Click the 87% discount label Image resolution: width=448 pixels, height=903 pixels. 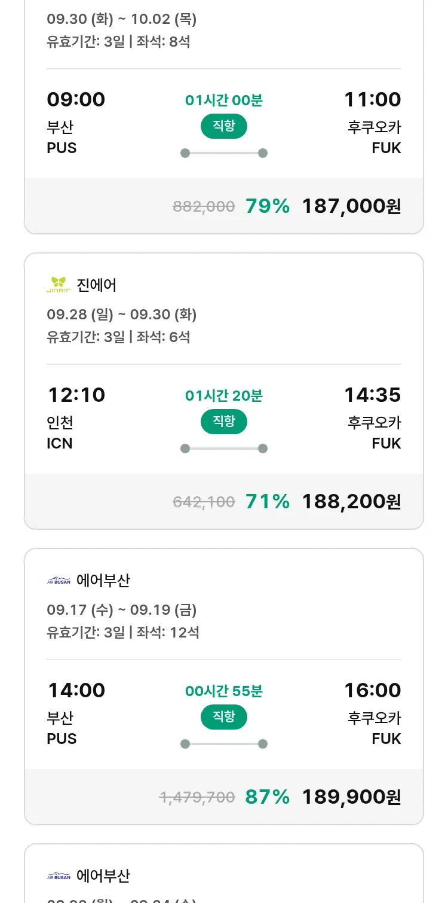[267, 797]
